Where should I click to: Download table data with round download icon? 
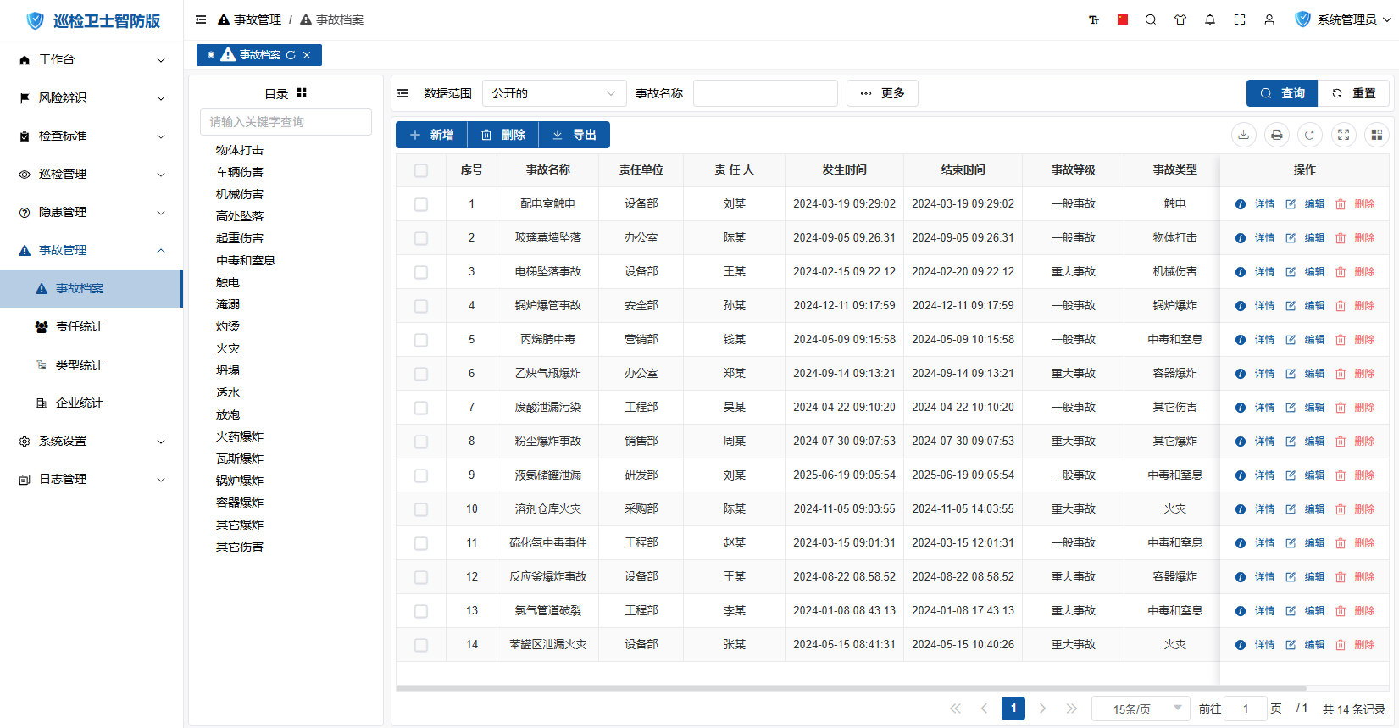pos(1243,135)
